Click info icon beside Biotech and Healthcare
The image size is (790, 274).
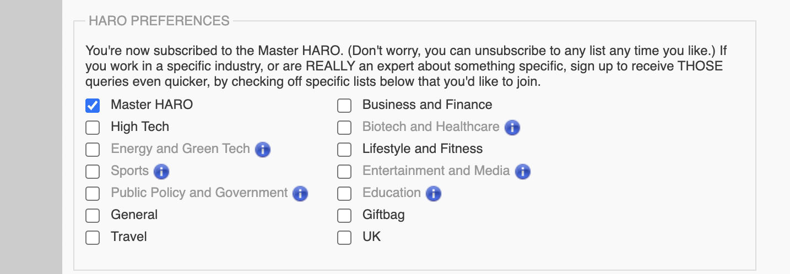(512, 128)
